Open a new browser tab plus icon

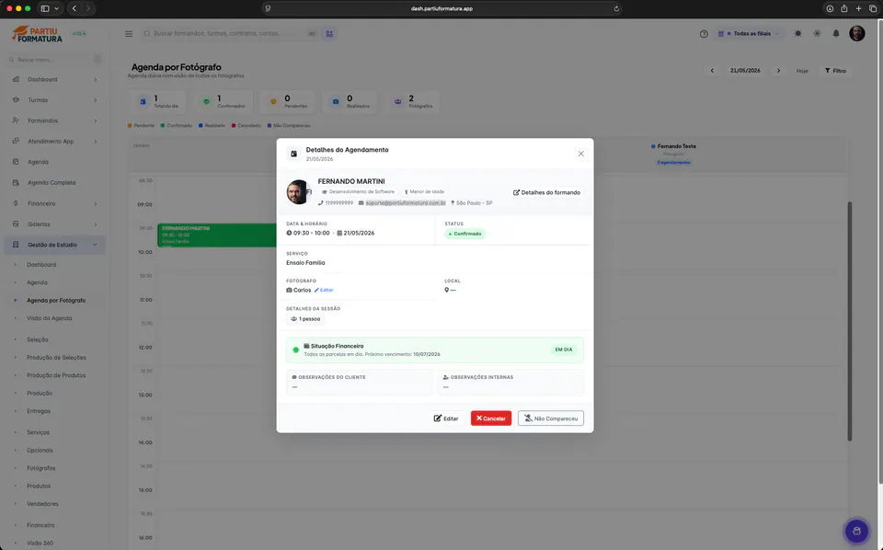point(859,8)
